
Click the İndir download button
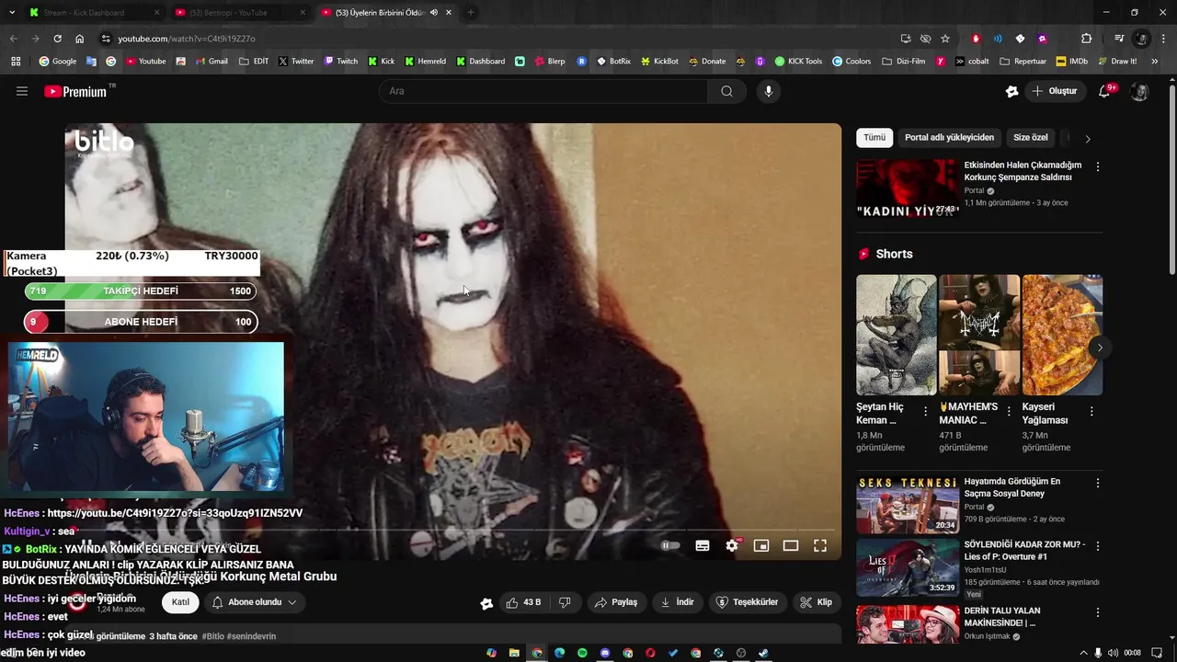click(678, 602)
